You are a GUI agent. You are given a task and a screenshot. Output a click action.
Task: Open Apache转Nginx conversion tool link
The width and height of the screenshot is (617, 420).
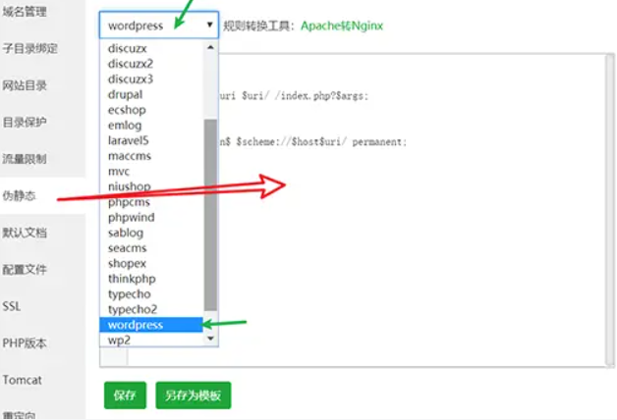tap(342, 26)
